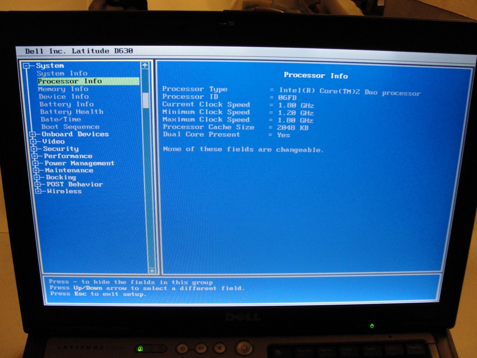
Task: Expand the POST Behavior plus box
Action: 38,184
